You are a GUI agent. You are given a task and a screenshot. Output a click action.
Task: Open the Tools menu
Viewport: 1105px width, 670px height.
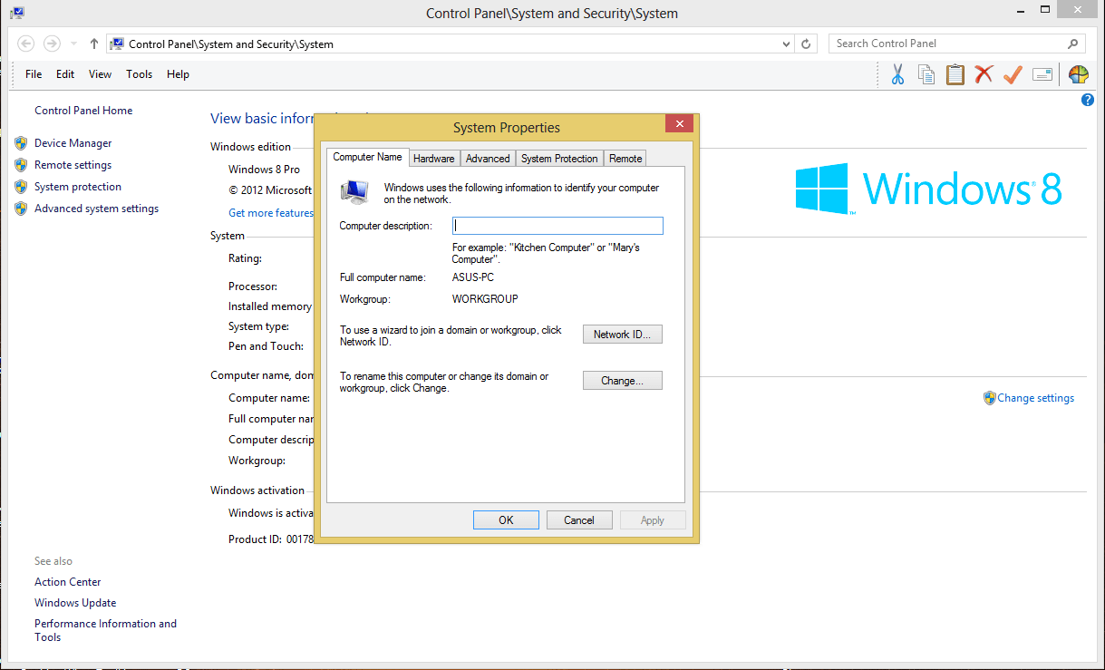click(x=139, y=74)
